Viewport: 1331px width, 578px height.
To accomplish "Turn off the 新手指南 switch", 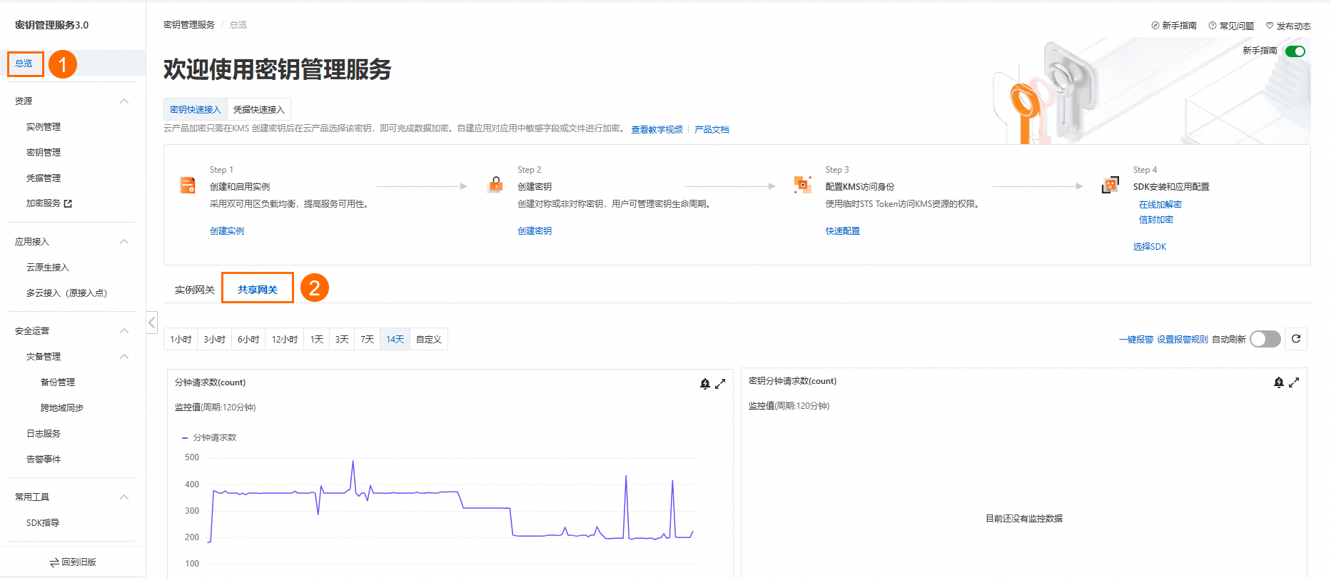I will (1295, 51).
